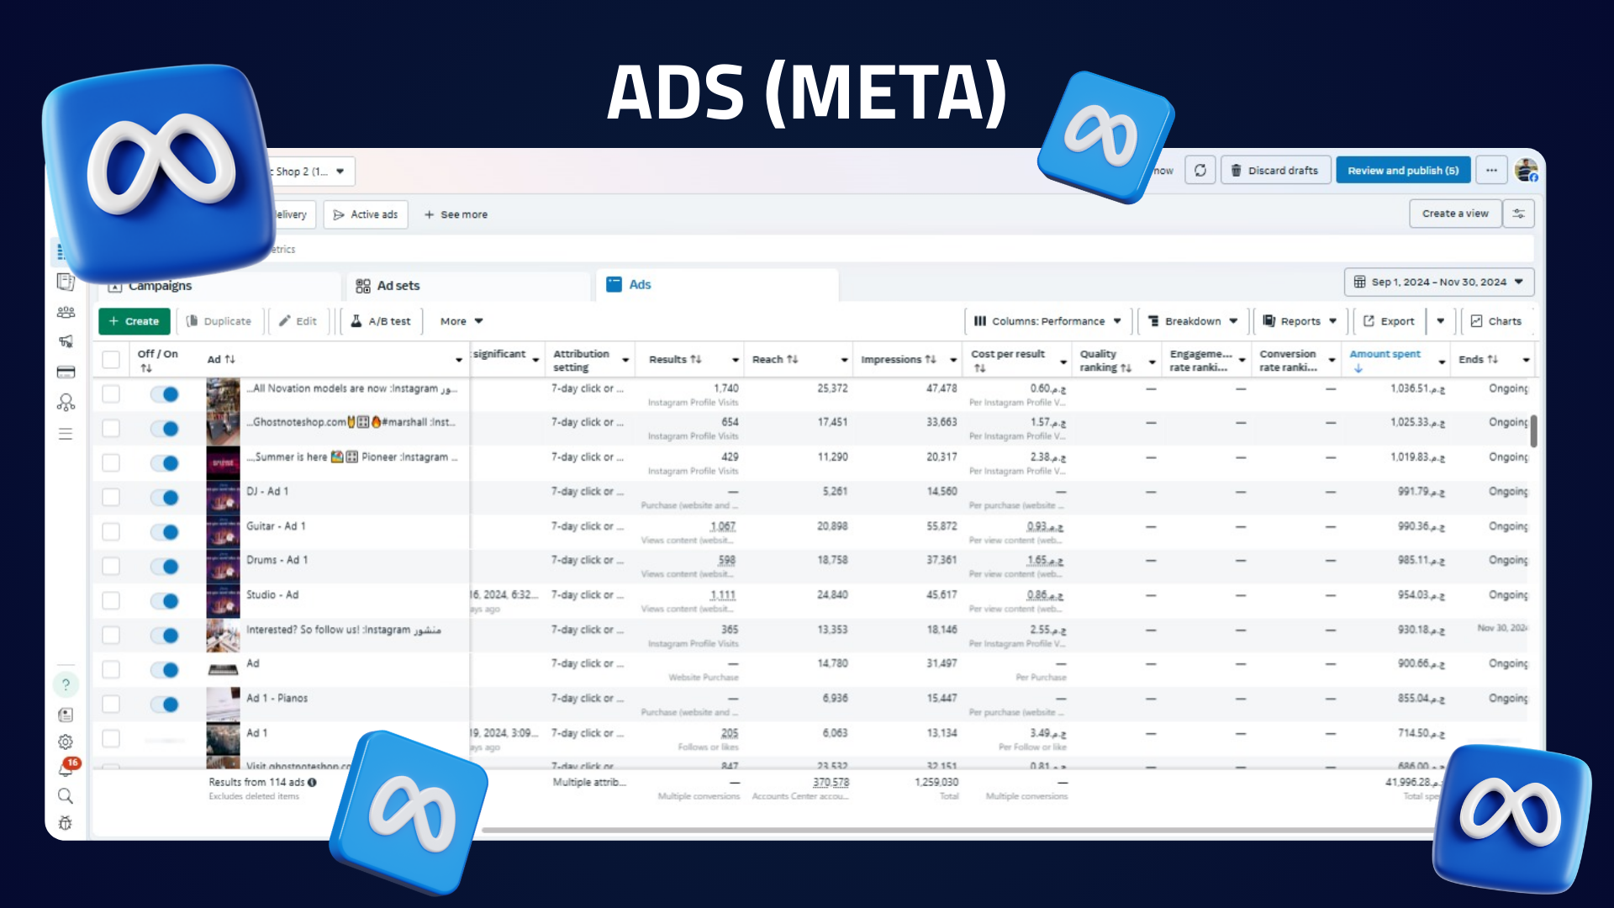1614x908 pixels.
Task: Switch to the Campaigns tab
Action: (x=160, y=286)
